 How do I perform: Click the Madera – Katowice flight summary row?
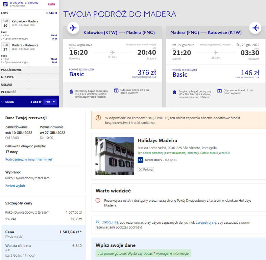29,47
